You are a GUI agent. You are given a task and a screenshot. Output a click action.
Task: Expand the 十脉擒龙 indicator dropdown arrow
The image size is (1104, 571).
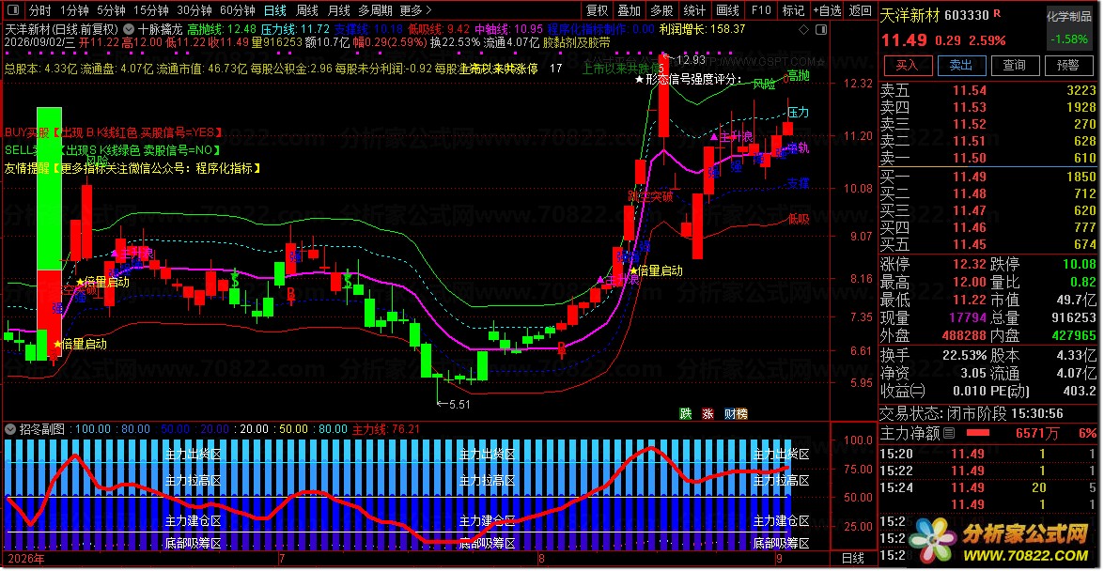coord(127,29)
